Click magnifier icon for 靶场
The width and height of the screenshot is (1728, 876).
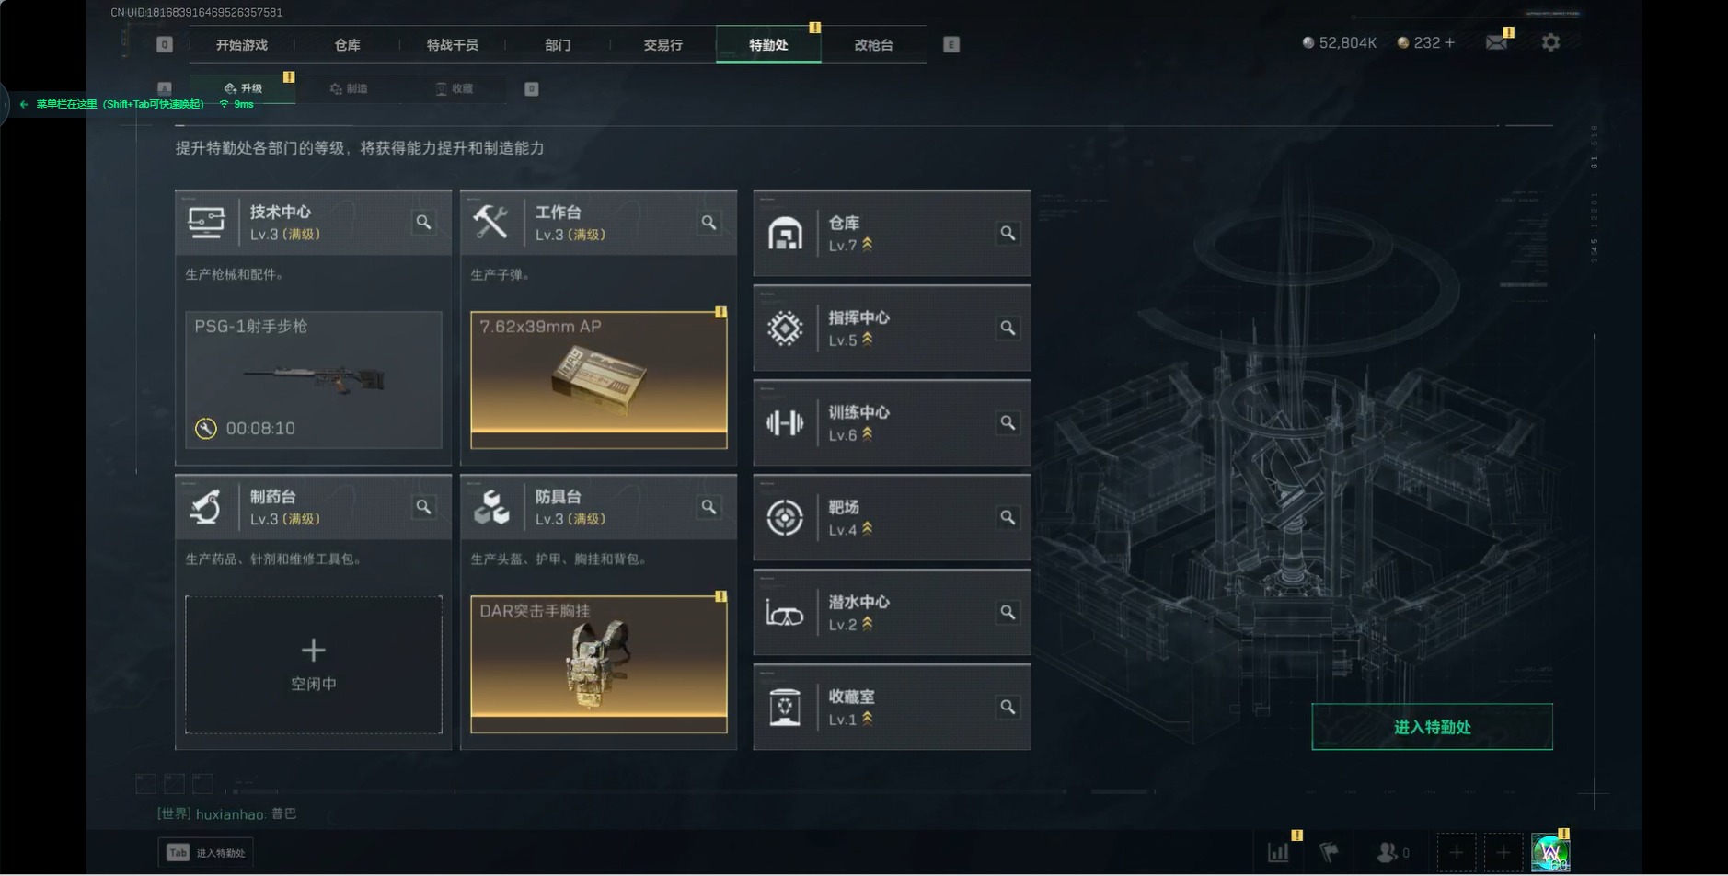point(1008,517)
